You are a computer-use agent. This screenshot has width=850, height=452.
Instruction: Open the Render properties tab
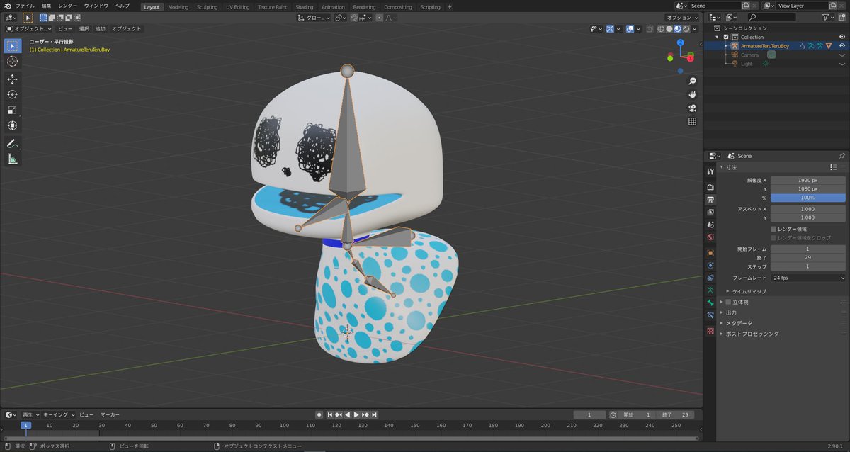click(x=710, y=187)
